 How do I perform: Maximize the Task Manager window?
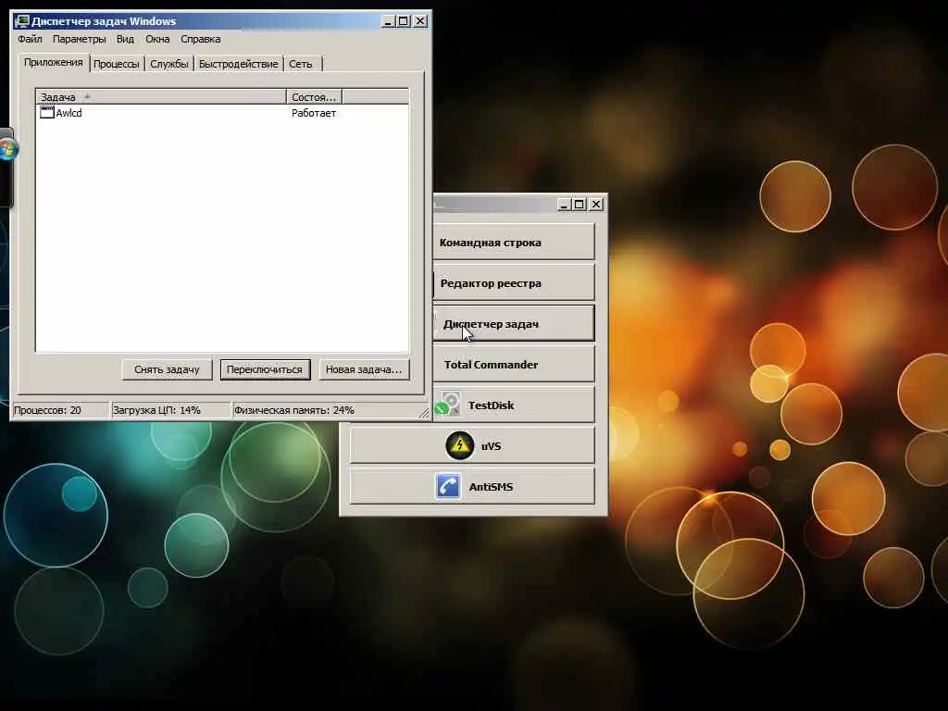(404, 21)
